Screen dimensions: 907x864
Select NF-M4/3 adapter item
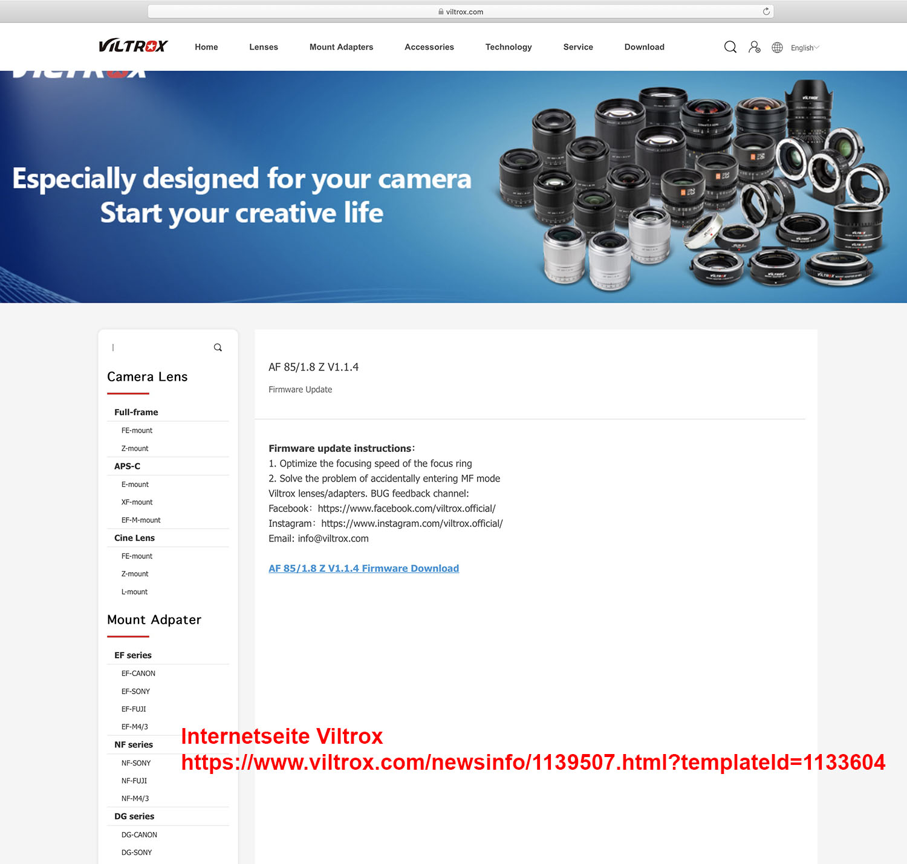click(135, 799)
